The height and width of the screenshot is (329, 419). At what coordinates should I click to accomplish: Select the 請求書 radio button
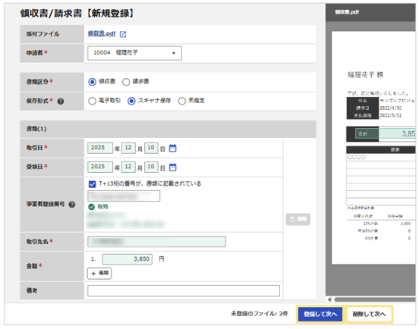[x=126, y=82]
